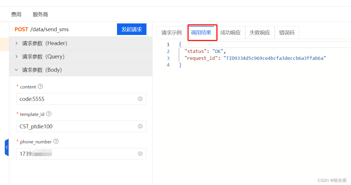Focus the content input containing code:5555
Viewport: 351px width, 185px height.
[81, 99]
